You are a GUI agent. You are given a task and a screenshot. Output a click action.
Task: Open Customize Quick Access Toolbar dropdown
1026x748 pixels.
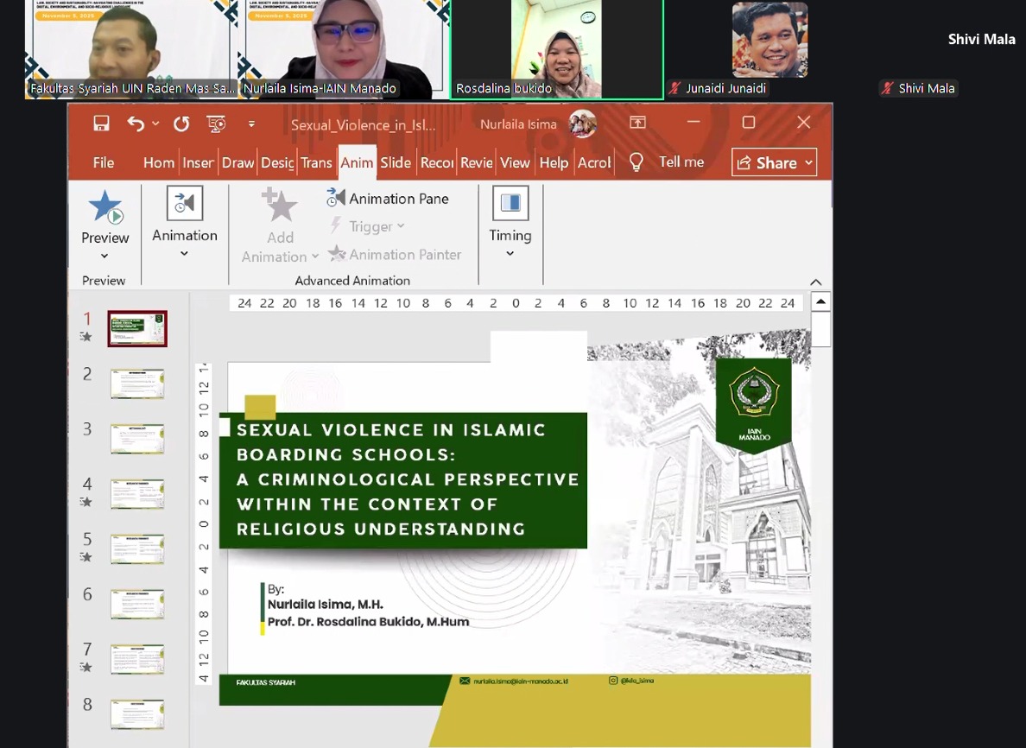[x=251, y=124]
